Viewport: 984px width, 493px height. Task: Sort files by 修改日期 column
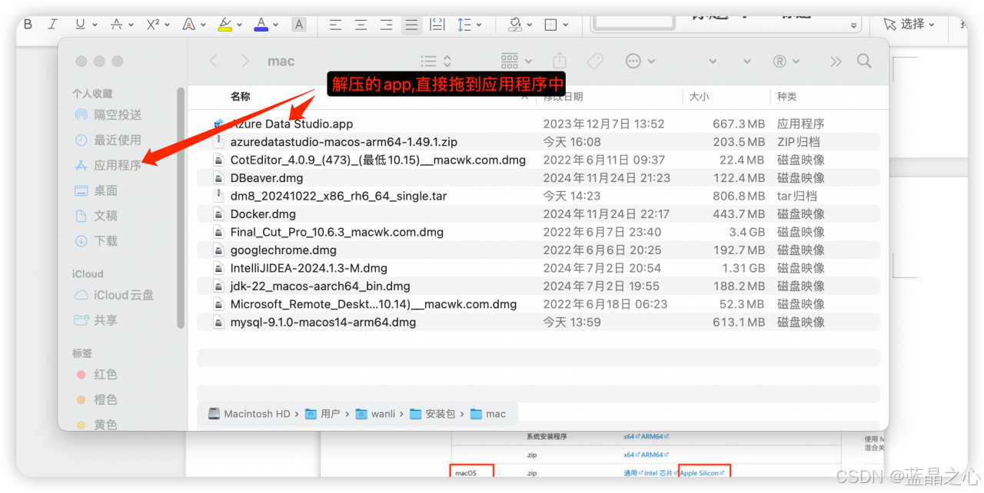tap(563, 97)
